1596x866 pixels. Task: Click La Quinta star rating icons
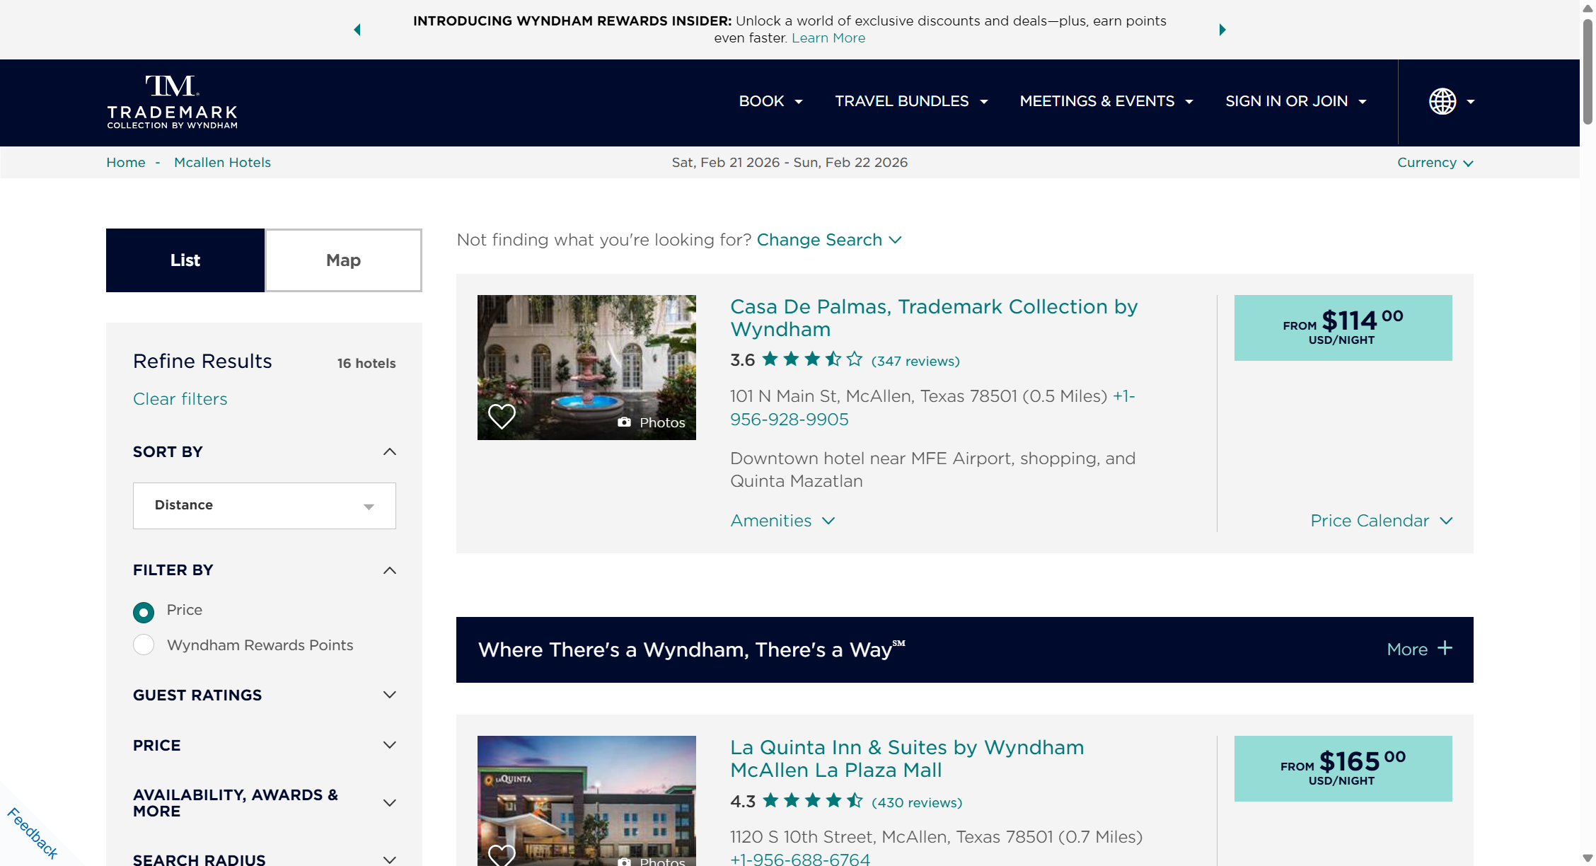click(813, 801)
